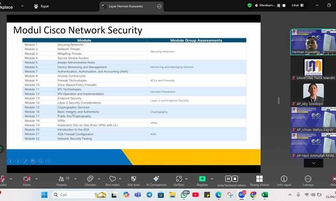The height and width of the screenshot is (201, 336).
Task: Expand the Bagikan share options chevron
Action: (x=212, y=179)
